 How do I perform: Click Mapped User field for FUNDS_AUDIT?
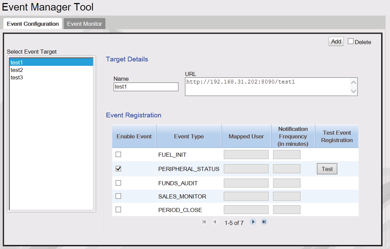[x=246, y=183]
